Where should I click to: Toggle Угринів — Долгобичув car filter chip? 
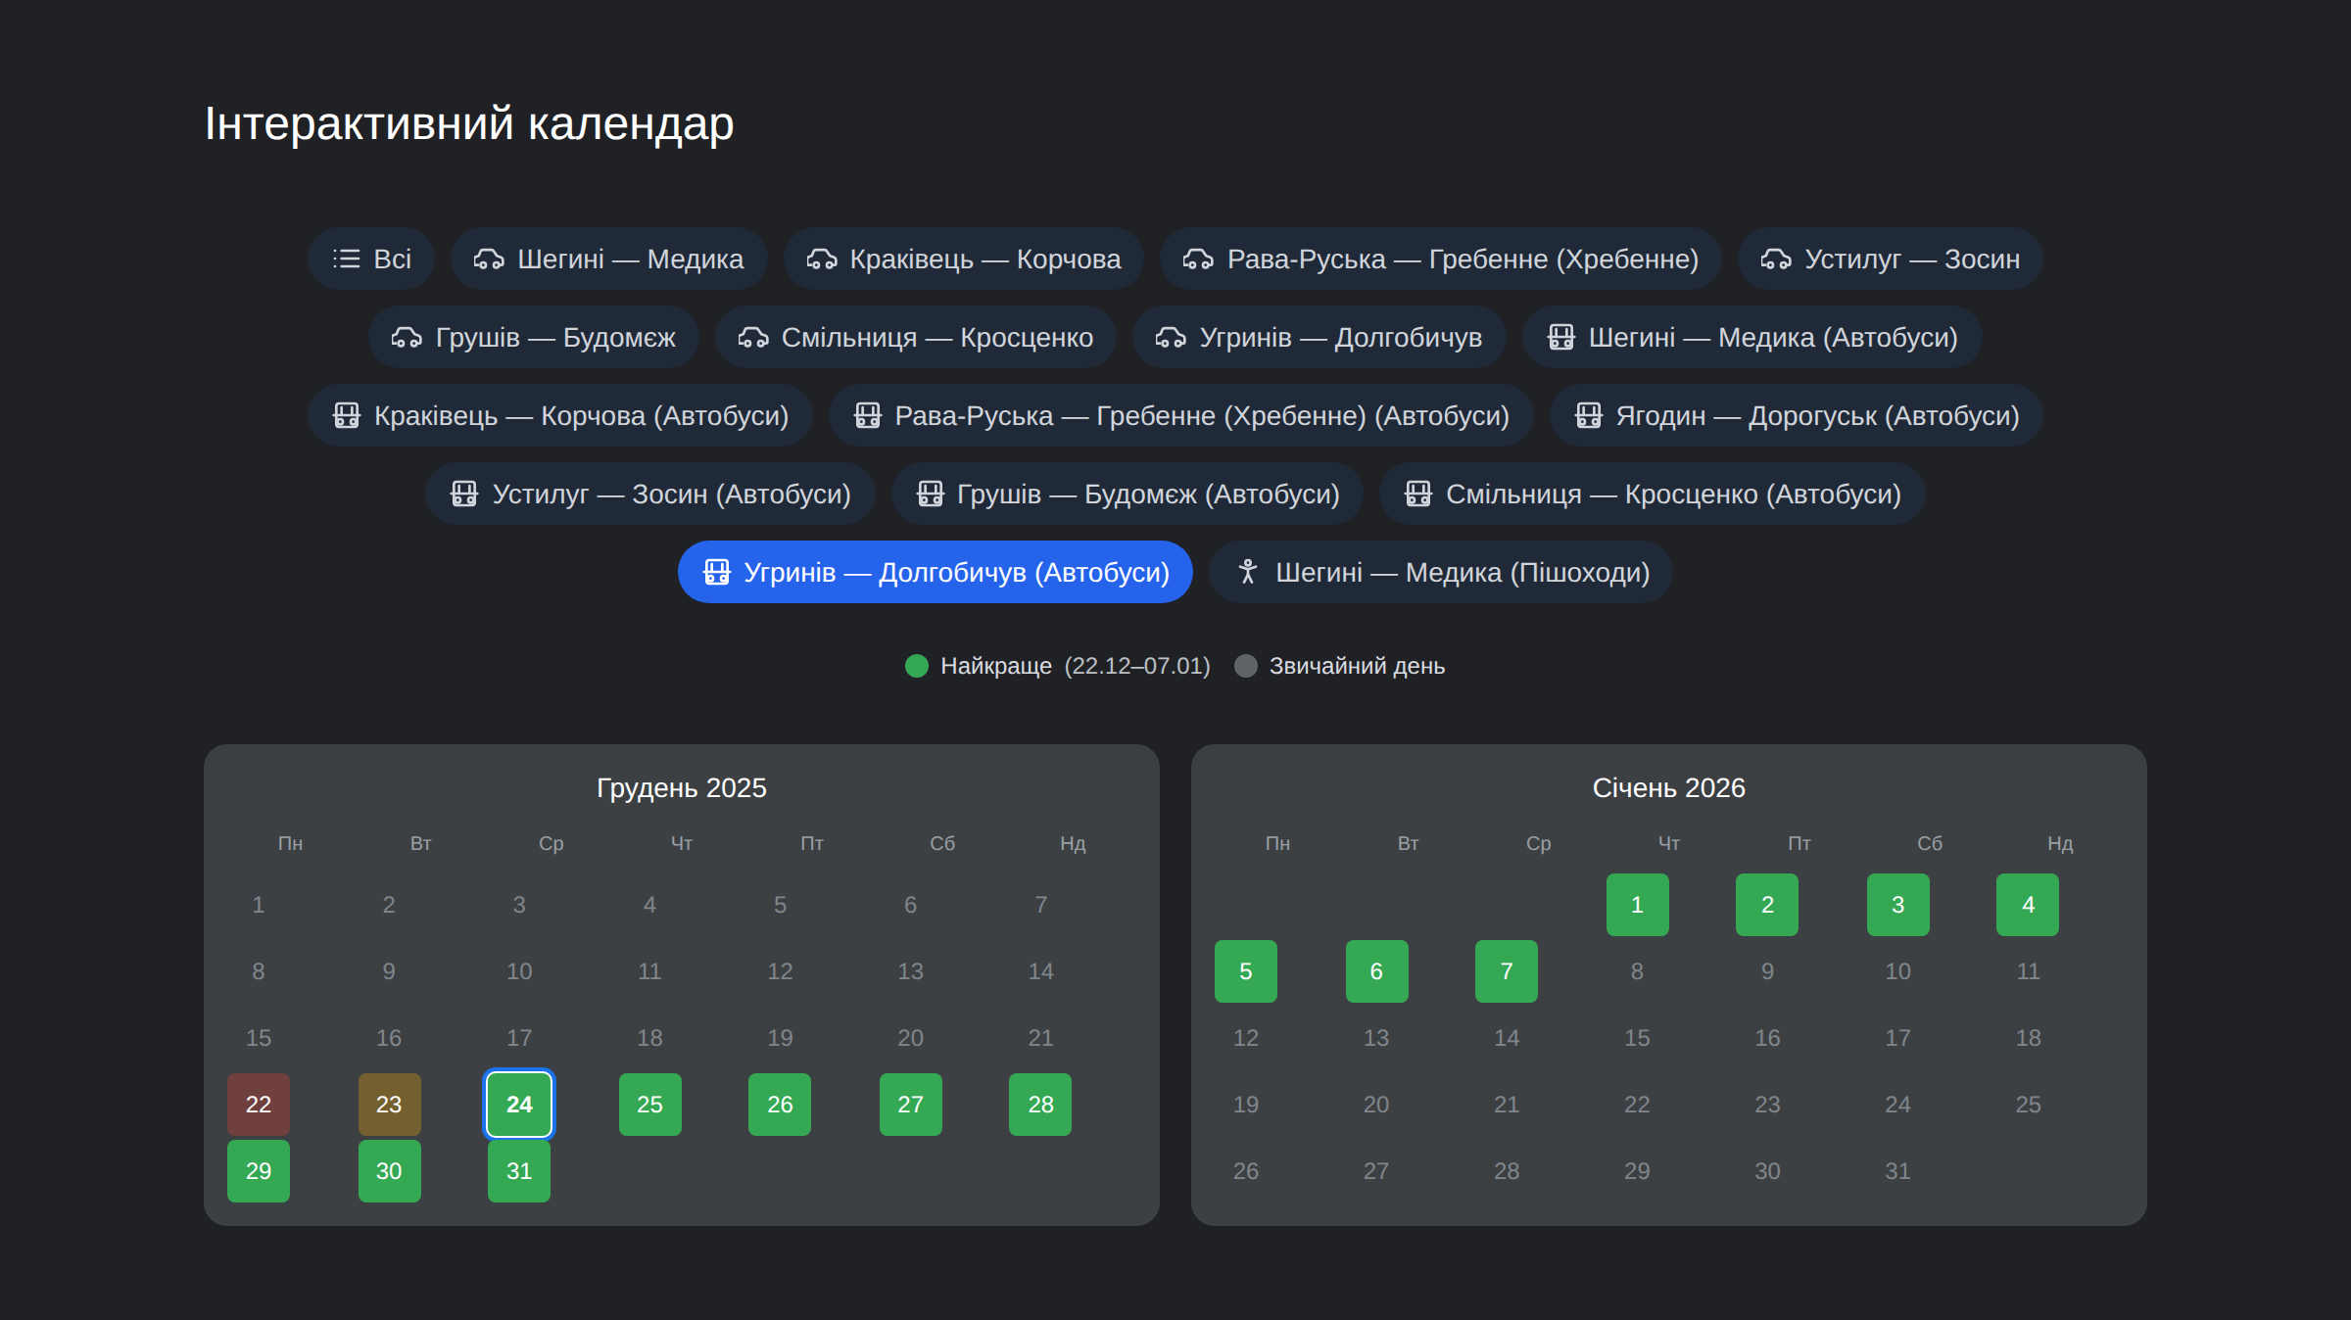click(1319, 338)
